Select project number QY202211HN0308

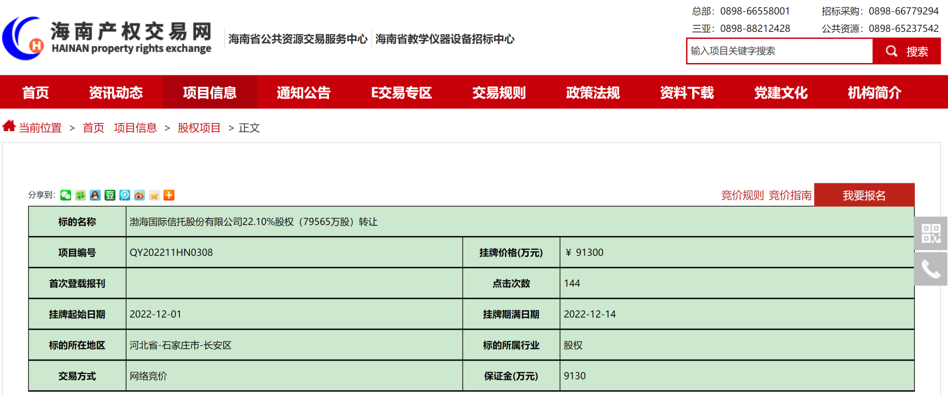pos(171,252)
